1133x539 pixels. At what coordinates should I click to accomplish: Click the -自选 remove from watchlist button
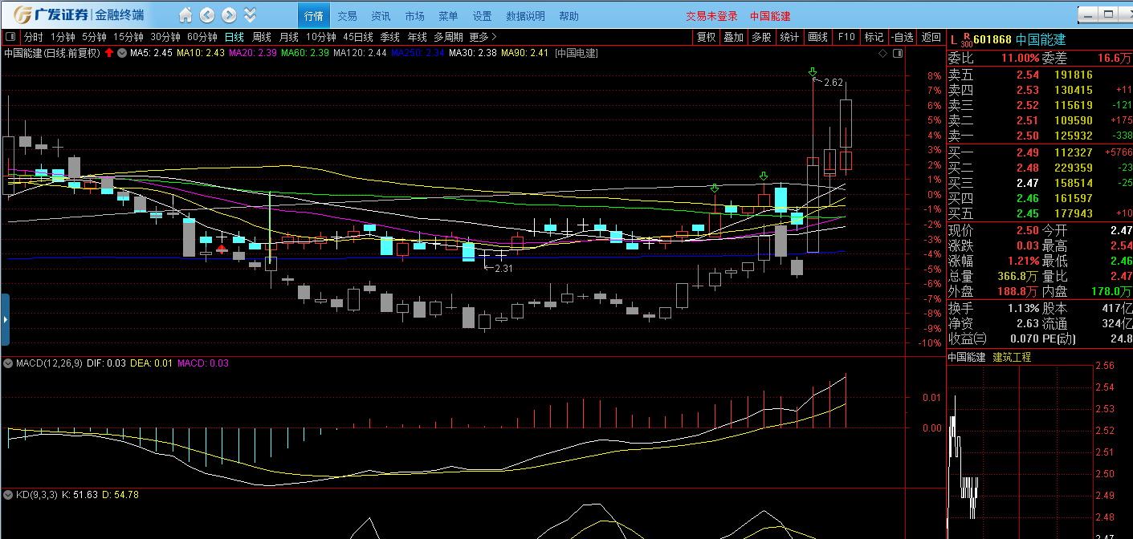pos(903,37)
